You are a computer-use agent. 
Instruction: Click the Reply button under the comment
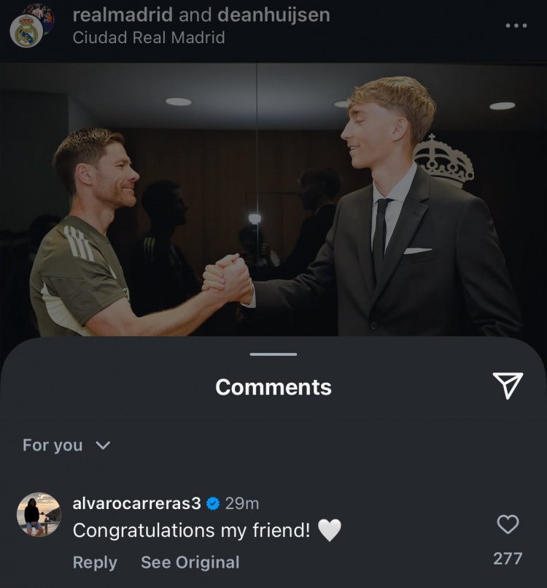(95, 562)
